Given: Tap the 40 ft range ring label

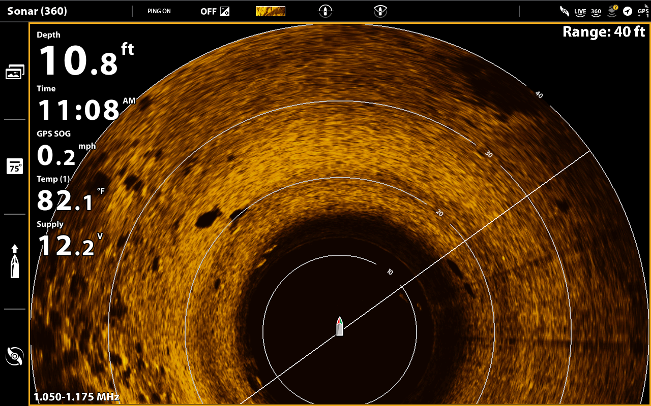Looking at the screenshot, I should (539, 95).
